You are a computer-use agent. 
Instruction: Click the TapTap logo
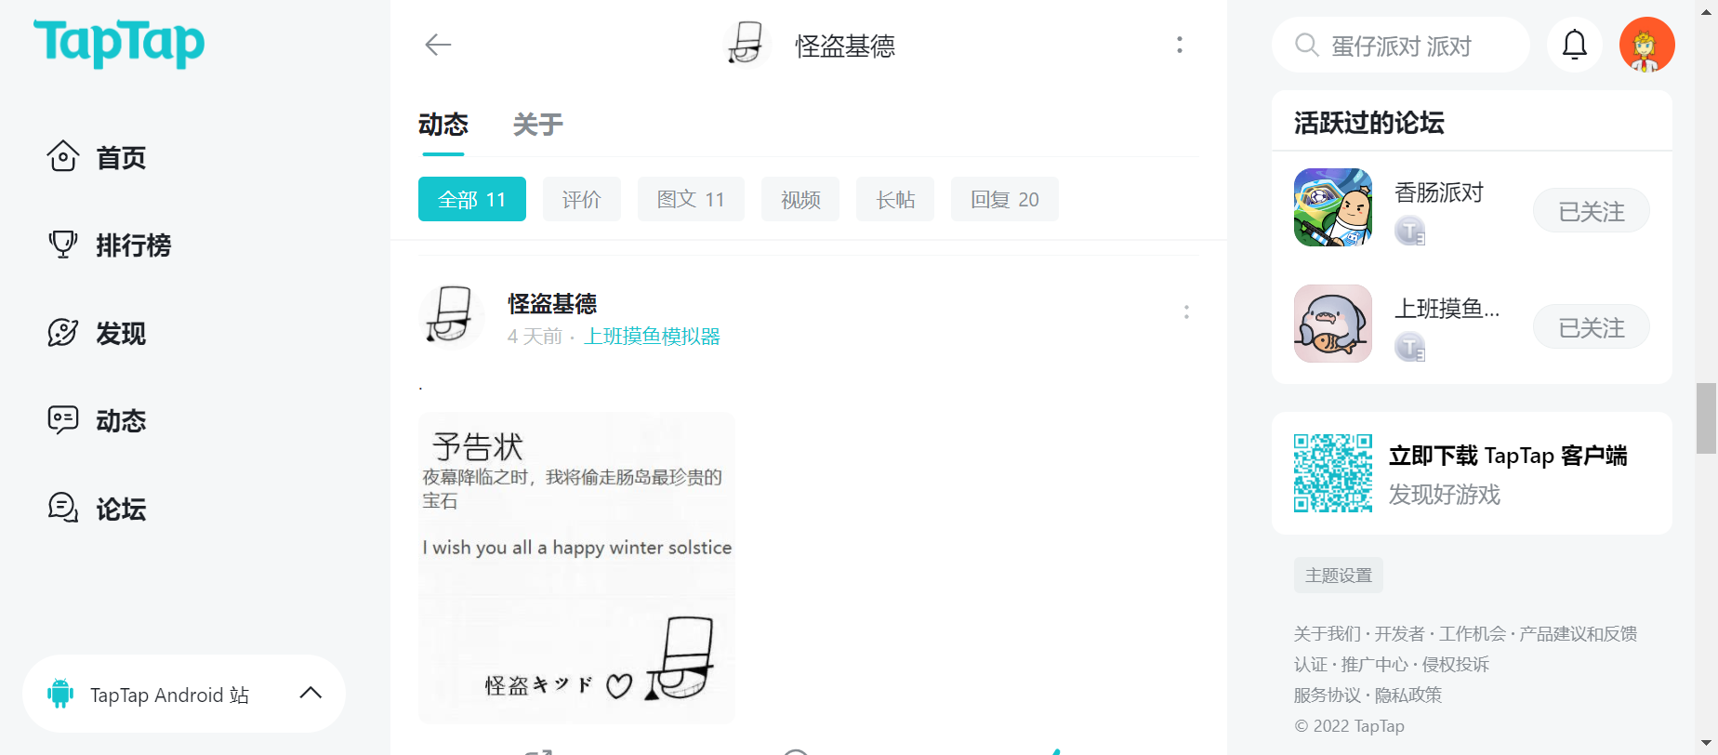coord(119,43)
